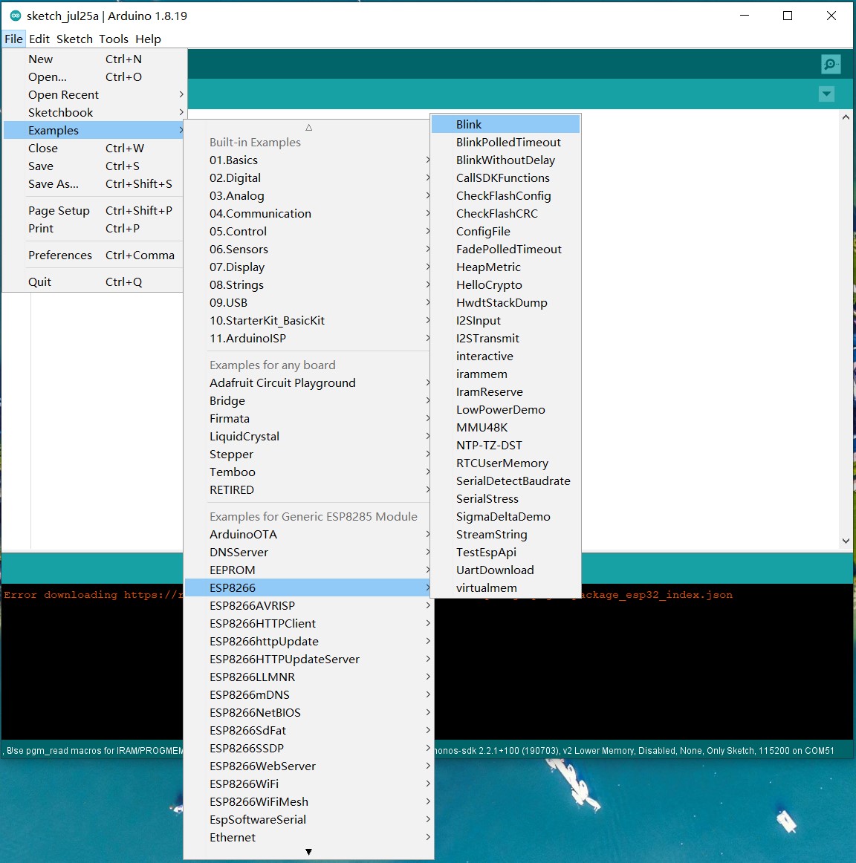Expand the ArduinoOTA examples submenu
Screen dimensions: 856x863
(x=308, y=535)
